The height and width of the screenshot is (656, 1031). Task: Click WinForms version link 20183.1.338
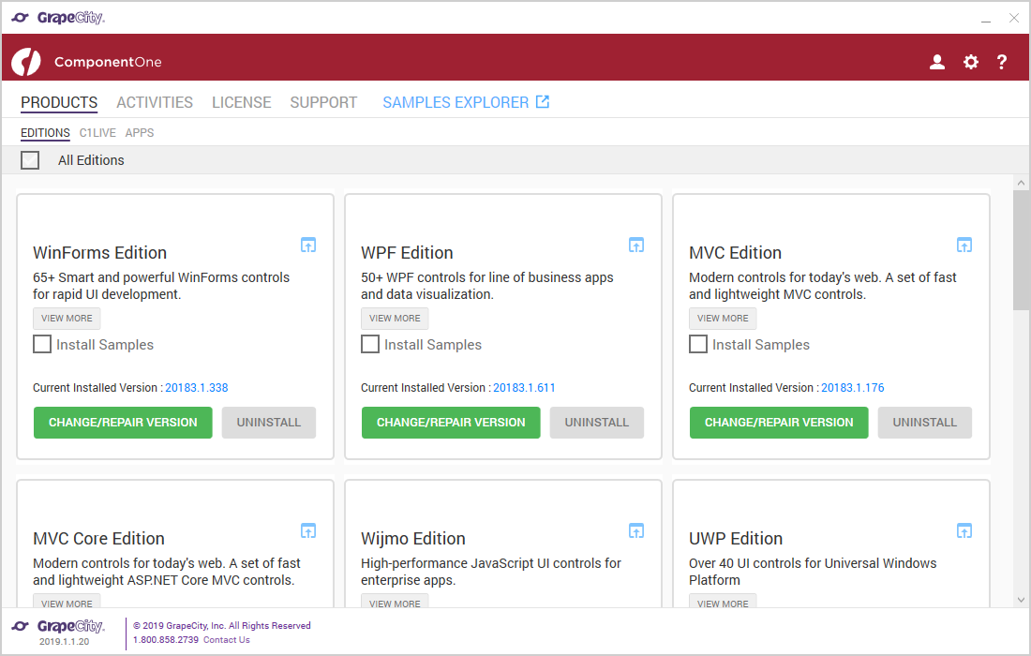point(197,388)
